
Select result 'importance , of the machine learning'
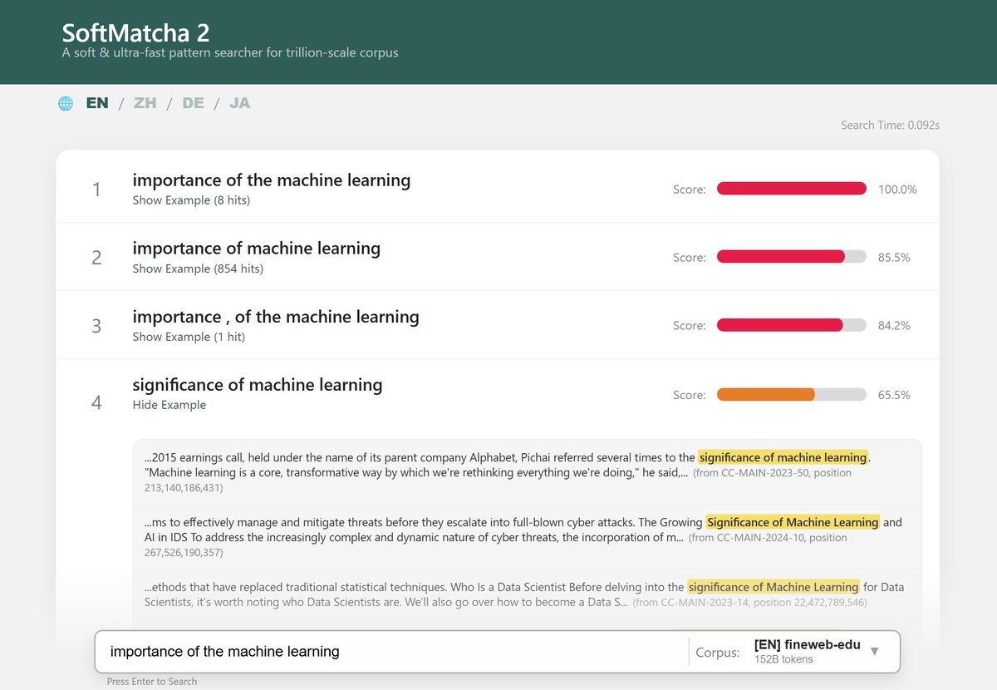[276, 317]
